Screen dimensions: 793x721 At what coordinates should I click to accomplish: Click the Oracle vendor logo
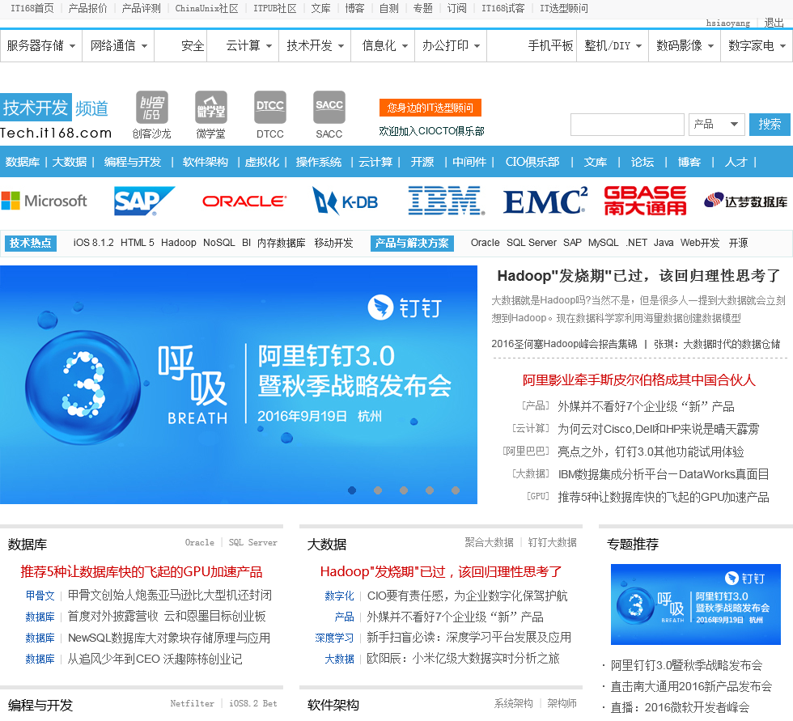244,201
